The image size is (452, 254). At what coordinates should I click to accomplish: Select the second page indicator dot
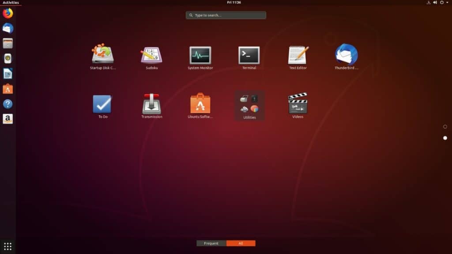click(x=445, y=138)
